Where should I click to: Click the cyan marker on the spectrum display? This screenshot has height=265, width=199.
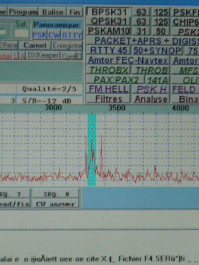pyautogui.click(x=92, y=150)
